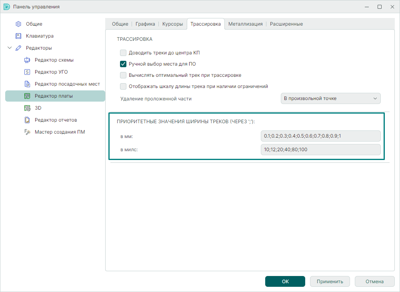This screenshot has height=292, width=400.
Task: Click the 3D settings icon
Action: coord(27,108)
